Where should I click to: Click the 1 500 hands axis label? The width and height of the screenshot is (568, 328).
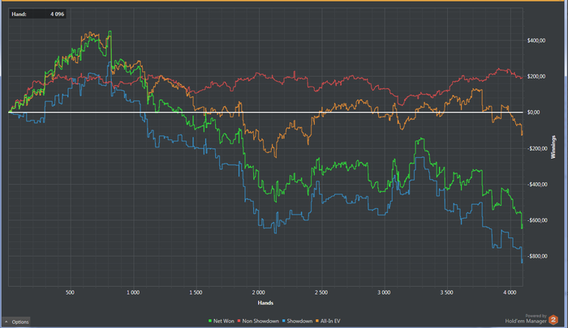pos(196,292)
